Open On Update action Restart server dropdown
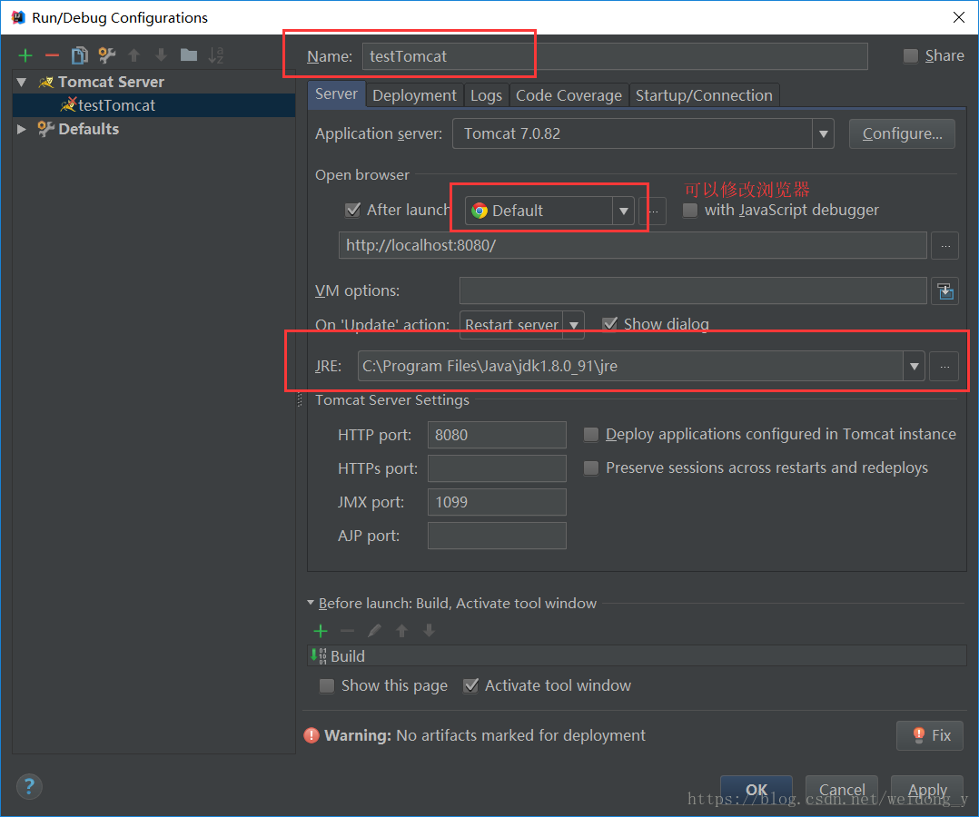 (x=574, y=325)
